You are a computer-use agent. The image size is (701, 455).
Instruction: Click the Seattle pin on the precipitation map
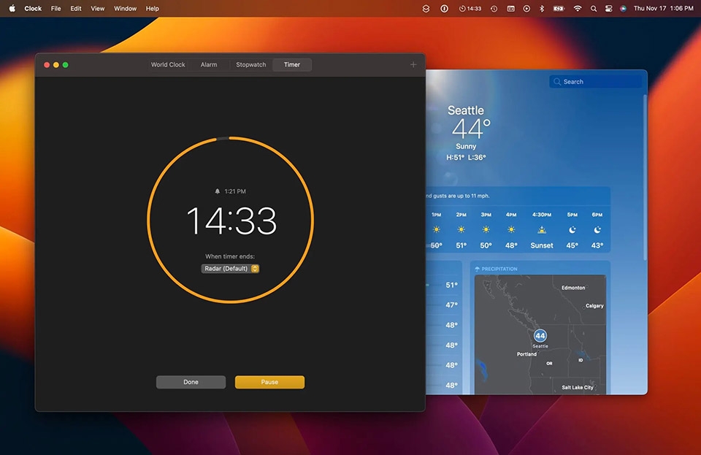[x=540, y=334]
